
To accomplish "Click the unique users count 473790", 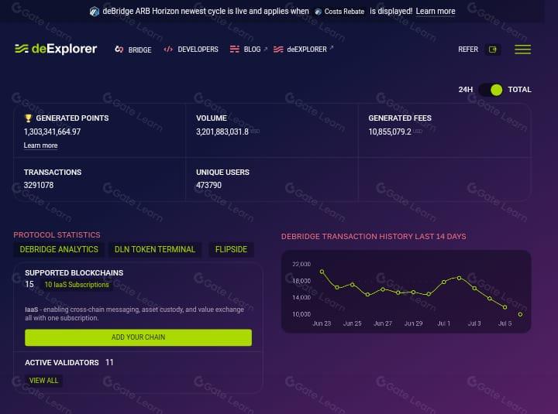I will (208, 185).
